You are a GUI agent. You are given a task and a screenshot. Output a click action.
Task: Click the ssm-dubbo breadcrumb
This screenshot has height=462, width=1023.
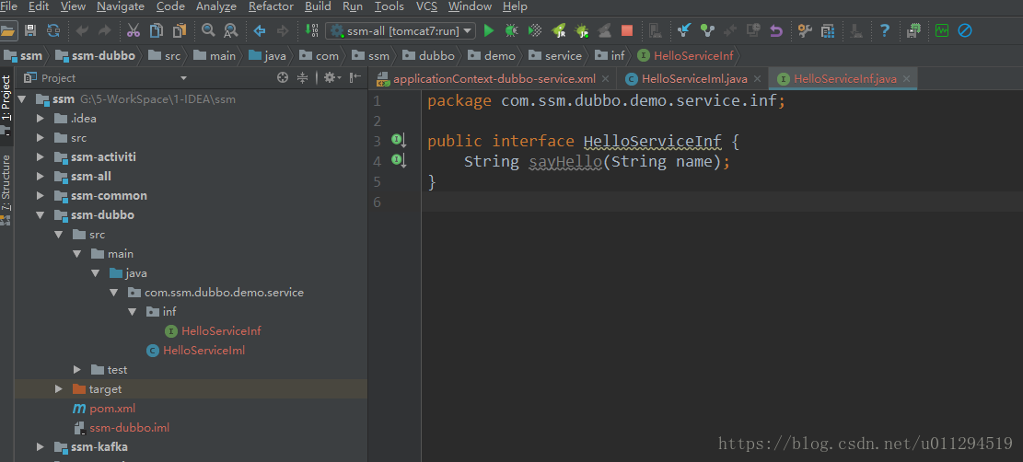click(x=95, y=55)
